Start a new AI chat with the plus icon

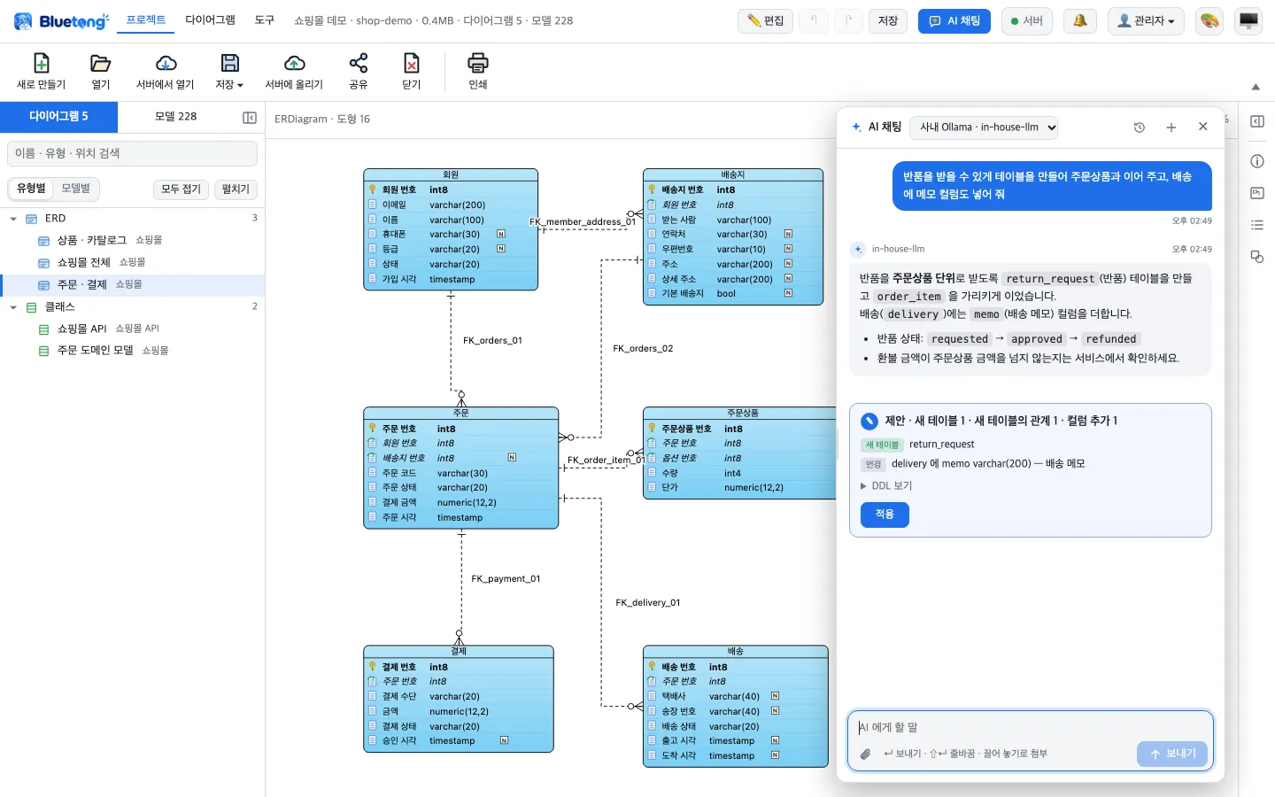pos(1171,128)
